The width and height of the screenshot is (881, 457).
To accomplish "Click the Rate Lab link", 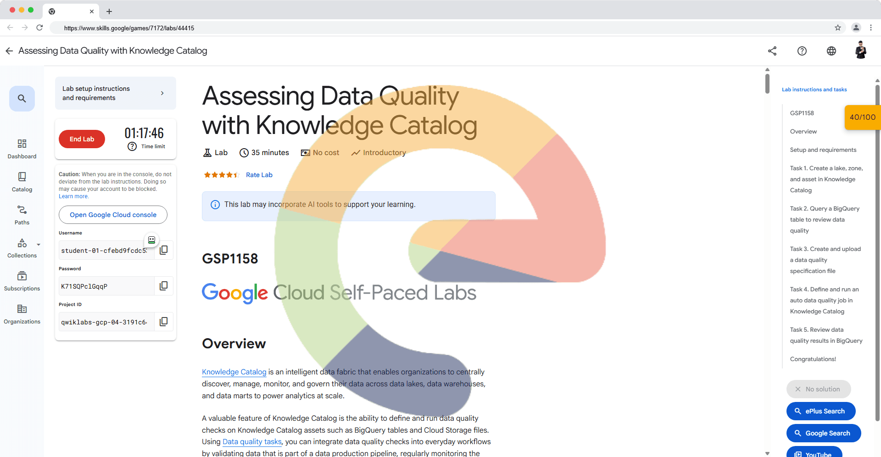I will pyautogui.click(x=259, y=175).
